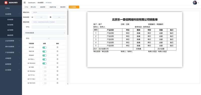
Task: Disable the 单据编号 field toggle
Action: pos(44,55)
